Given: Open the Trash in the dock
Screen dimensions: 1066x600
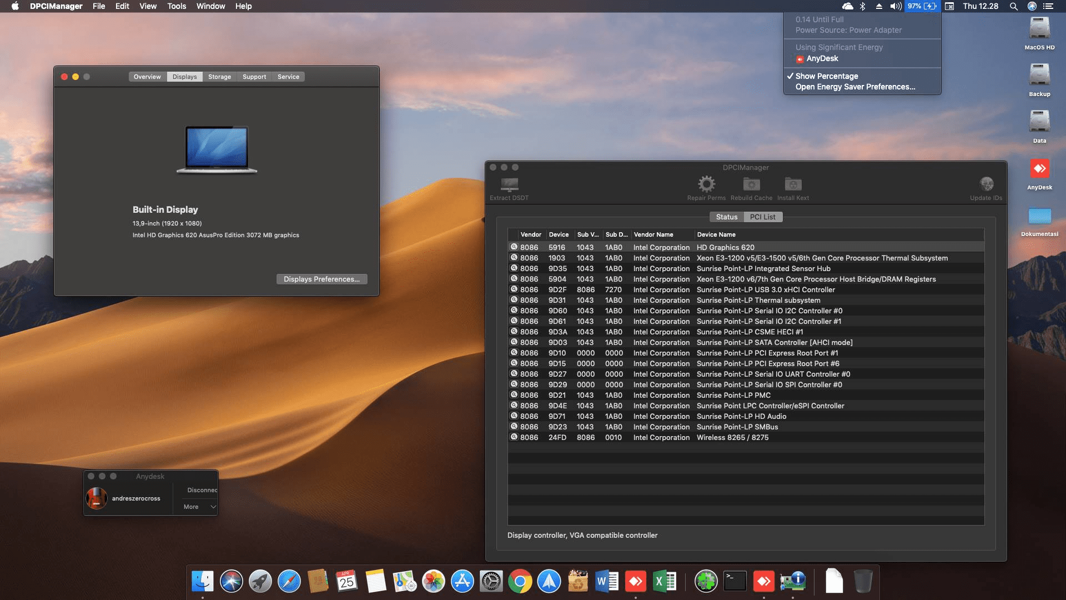Looking at the screenshot, I should click(x=863, y=582).
